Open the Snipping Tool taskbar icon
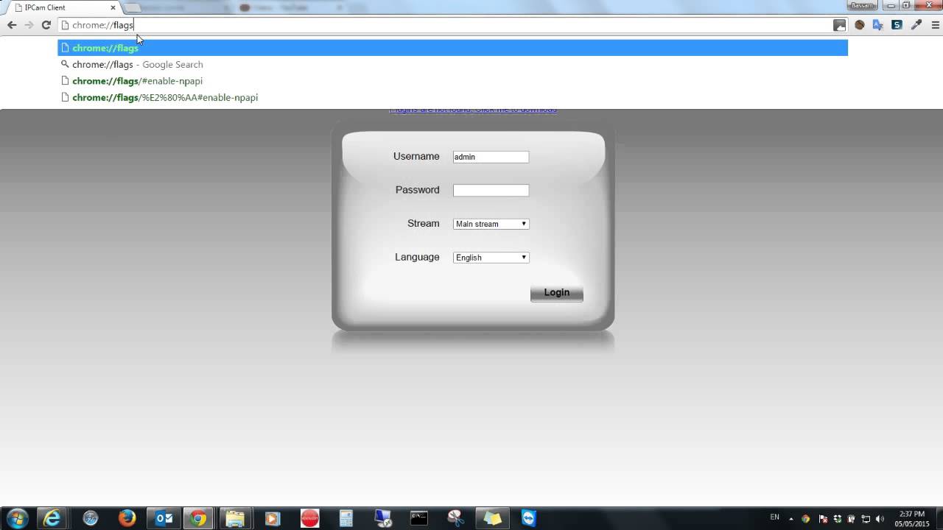 point(455,518)
